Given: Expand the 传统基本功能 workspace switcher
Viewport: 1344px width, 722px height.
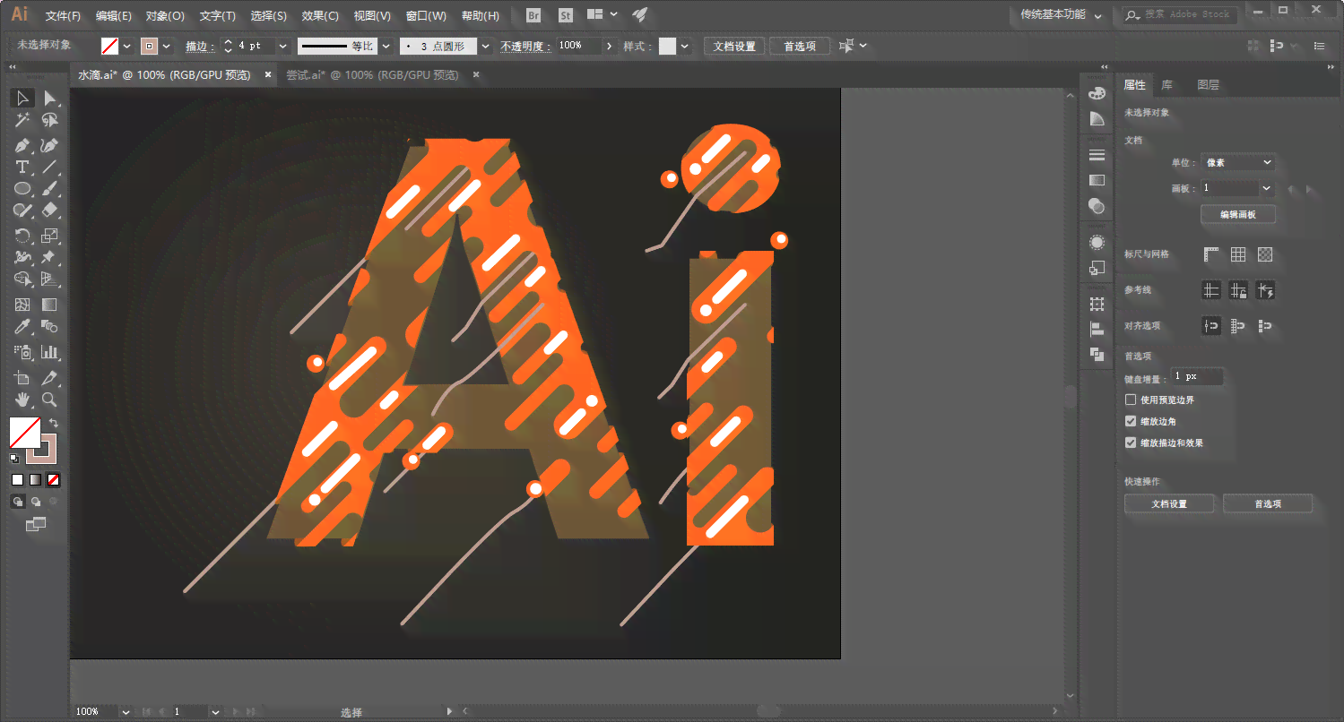Looking at the screenshot, I should pos(1061,15).
